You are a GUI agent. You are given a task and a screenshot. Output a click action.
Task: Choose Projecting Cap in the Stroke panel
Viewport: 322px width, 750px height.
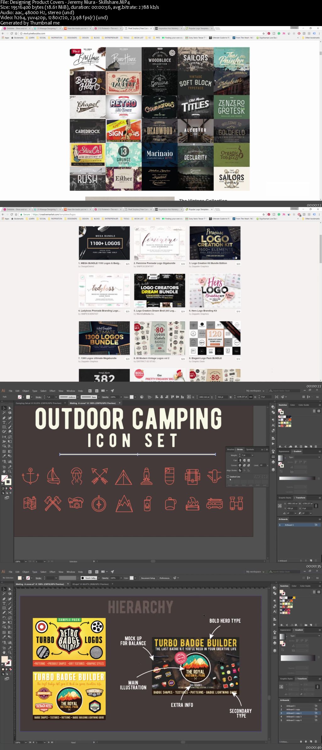[x=248, y=460]
